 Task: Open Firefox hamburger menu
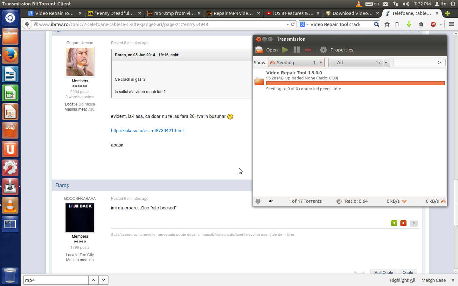coord(451,24)
